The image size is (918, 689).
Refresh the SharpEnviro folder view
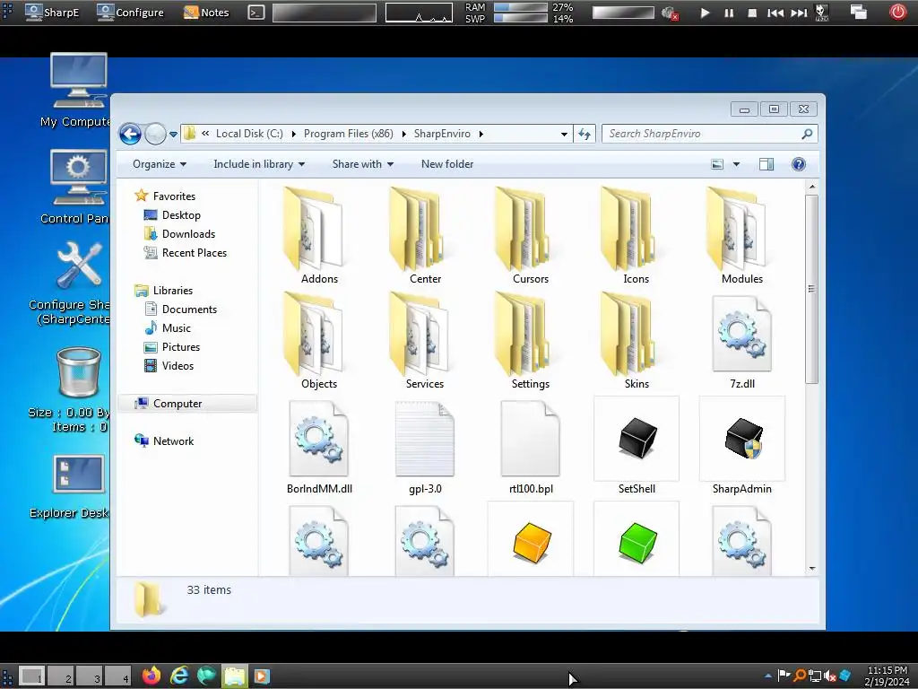pos(585,135)
